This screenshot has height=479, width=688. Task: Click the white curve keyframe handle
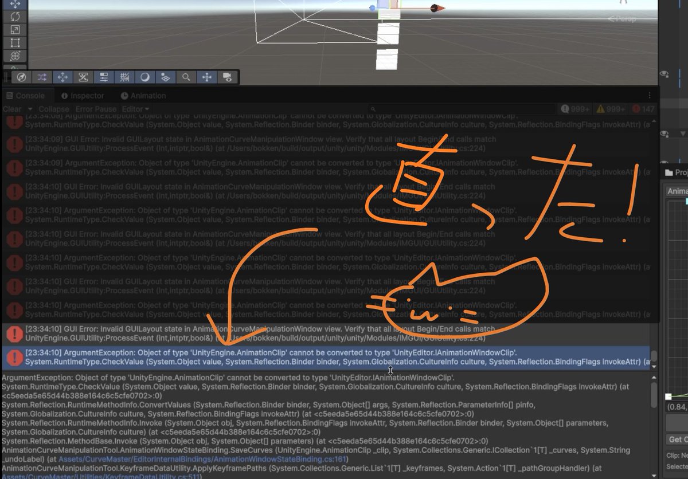[668, 396]
